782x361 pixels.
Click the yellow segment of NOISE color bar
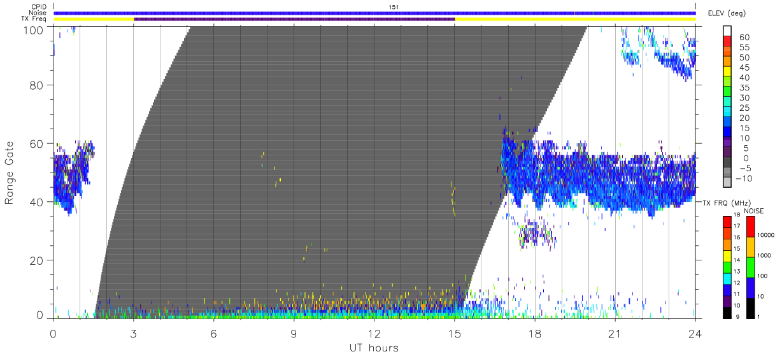(750, 247)
